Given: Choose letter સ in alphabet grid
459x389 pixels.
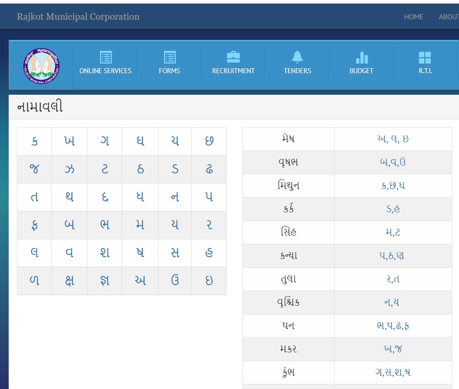Looking at the screenshot, I should click(175, 252).
